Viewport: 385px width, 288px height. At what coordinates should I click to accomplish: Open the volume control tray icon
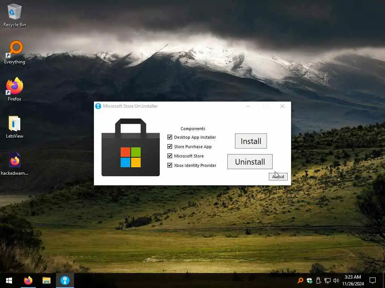pos(336,280)
